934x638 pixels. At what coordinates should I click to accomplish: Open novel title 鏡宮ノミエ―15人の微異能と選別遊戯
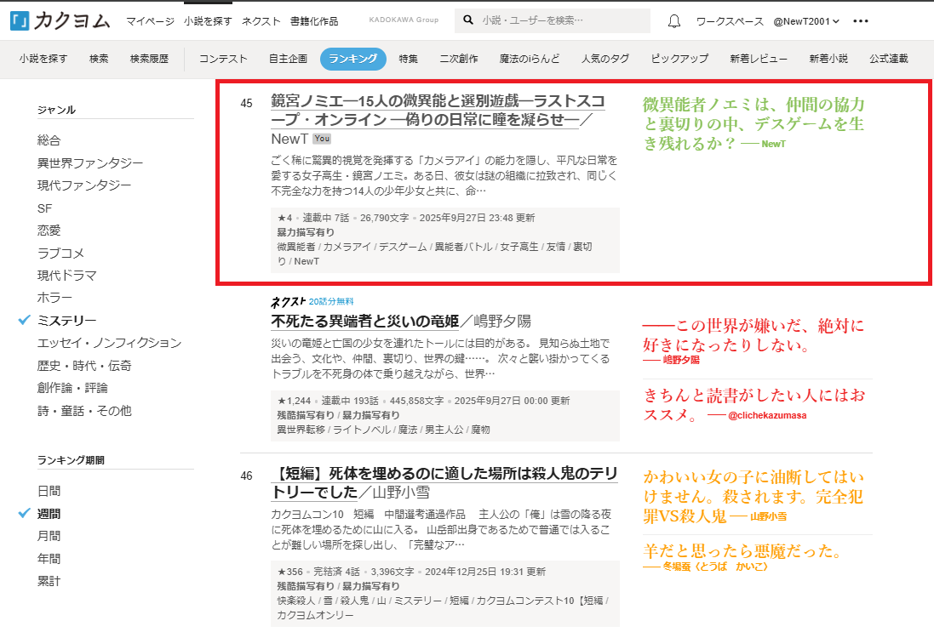[x=438, y=110]
